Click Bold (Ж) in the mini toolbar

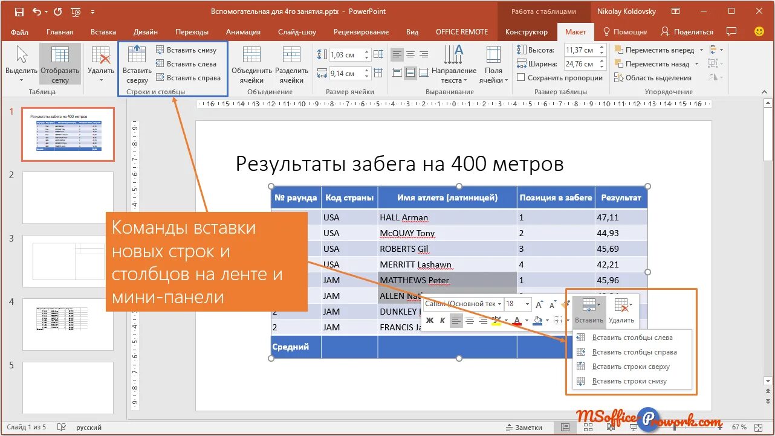tap(430, 320)
